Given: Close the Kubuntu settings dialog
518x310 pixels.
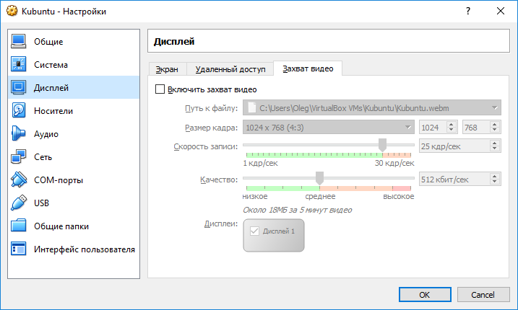Looking at the screenshot, I should pos(501,11).
